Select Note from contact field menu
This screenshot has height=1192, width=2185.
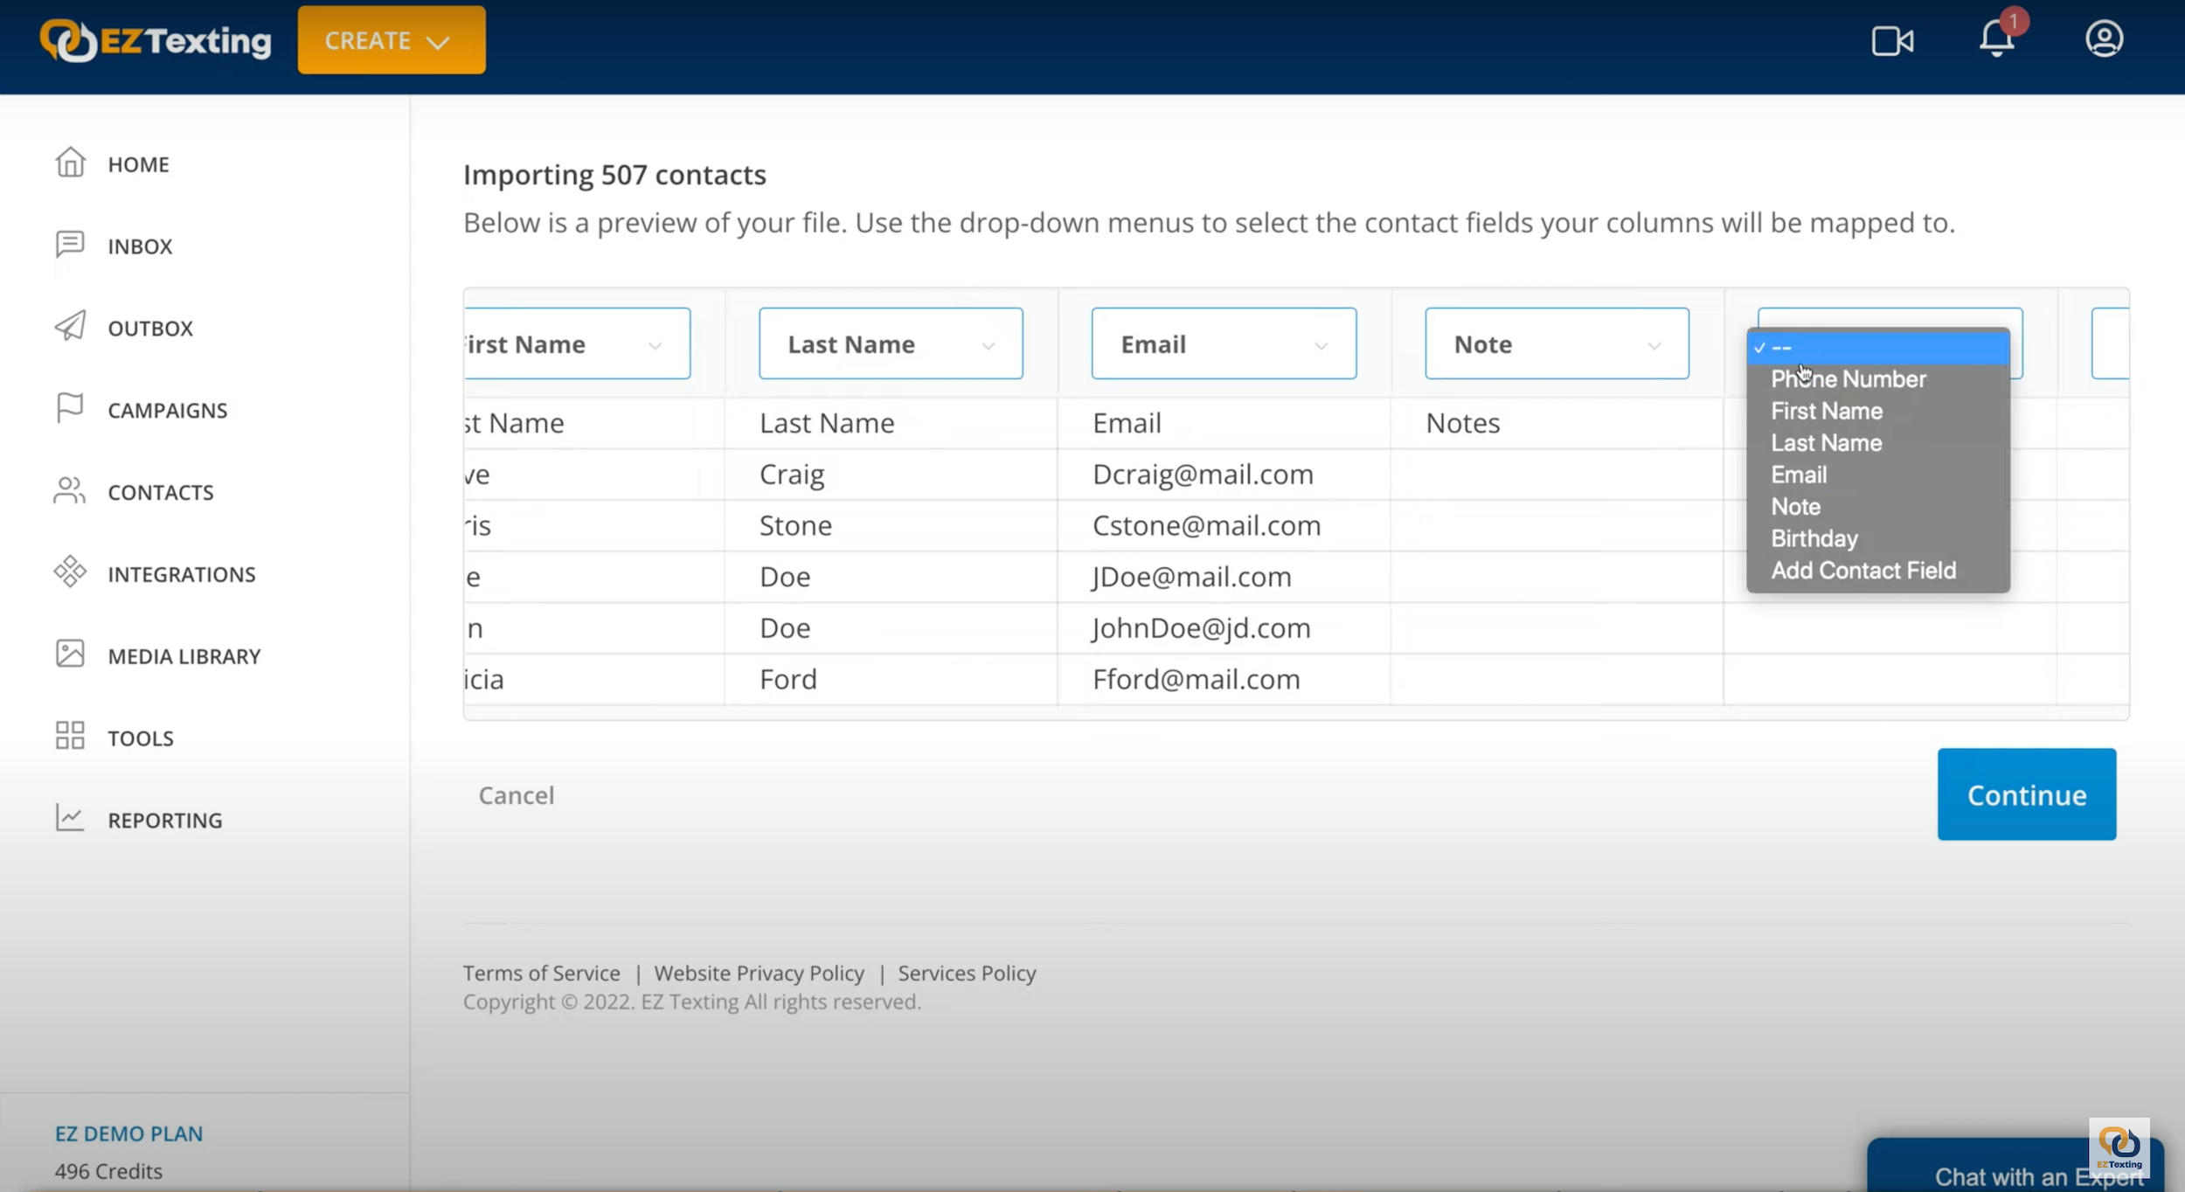click(1796, 507)
